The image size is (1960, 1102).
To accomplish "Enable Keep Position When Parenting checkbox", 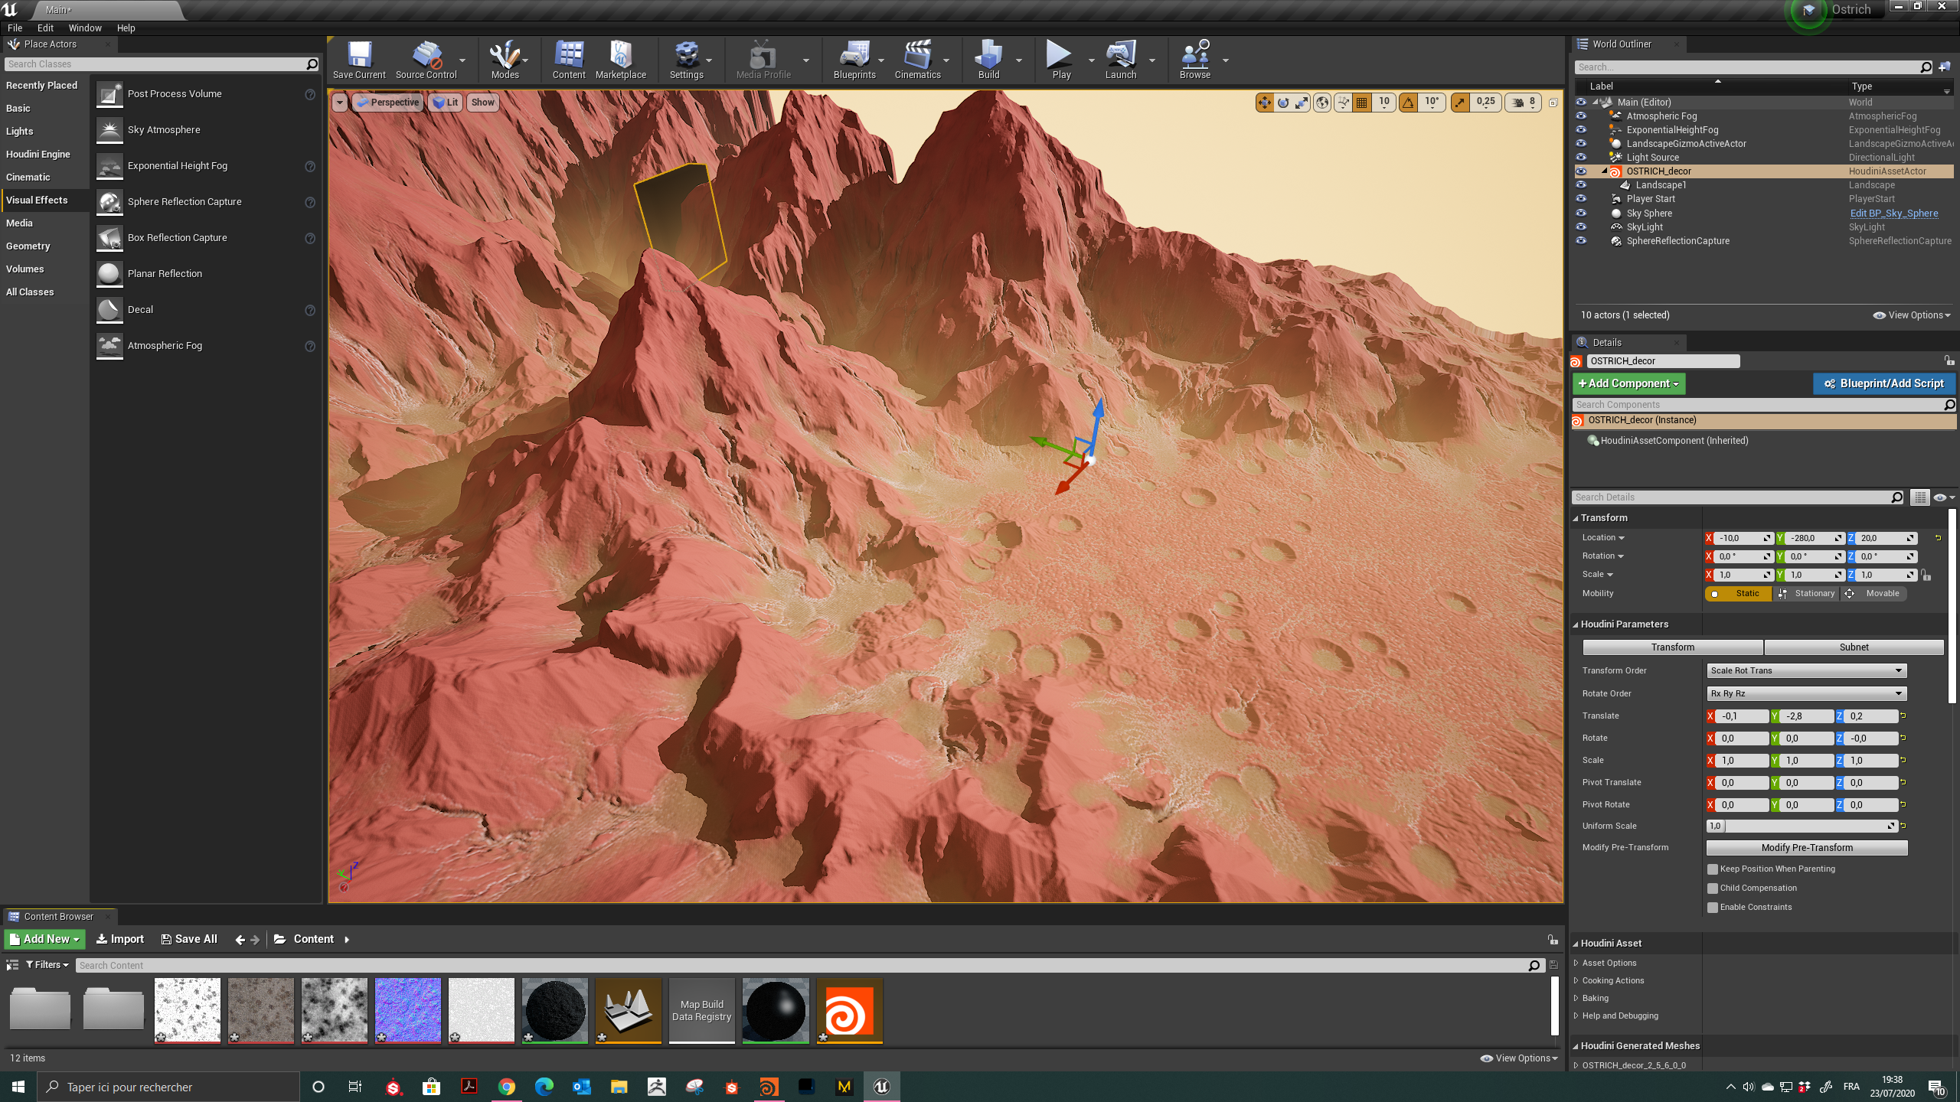I will 1713,869.
